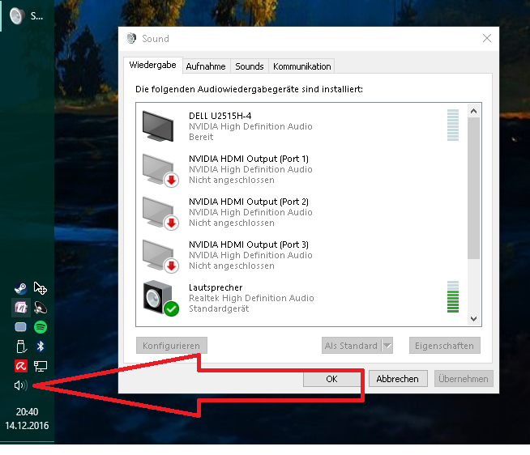Click the Übernehmen button
The height and width of the screenshot is (455, 530).
(464, 379)
